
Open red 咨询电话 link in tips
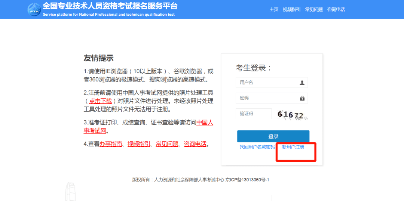click(195, 144)
